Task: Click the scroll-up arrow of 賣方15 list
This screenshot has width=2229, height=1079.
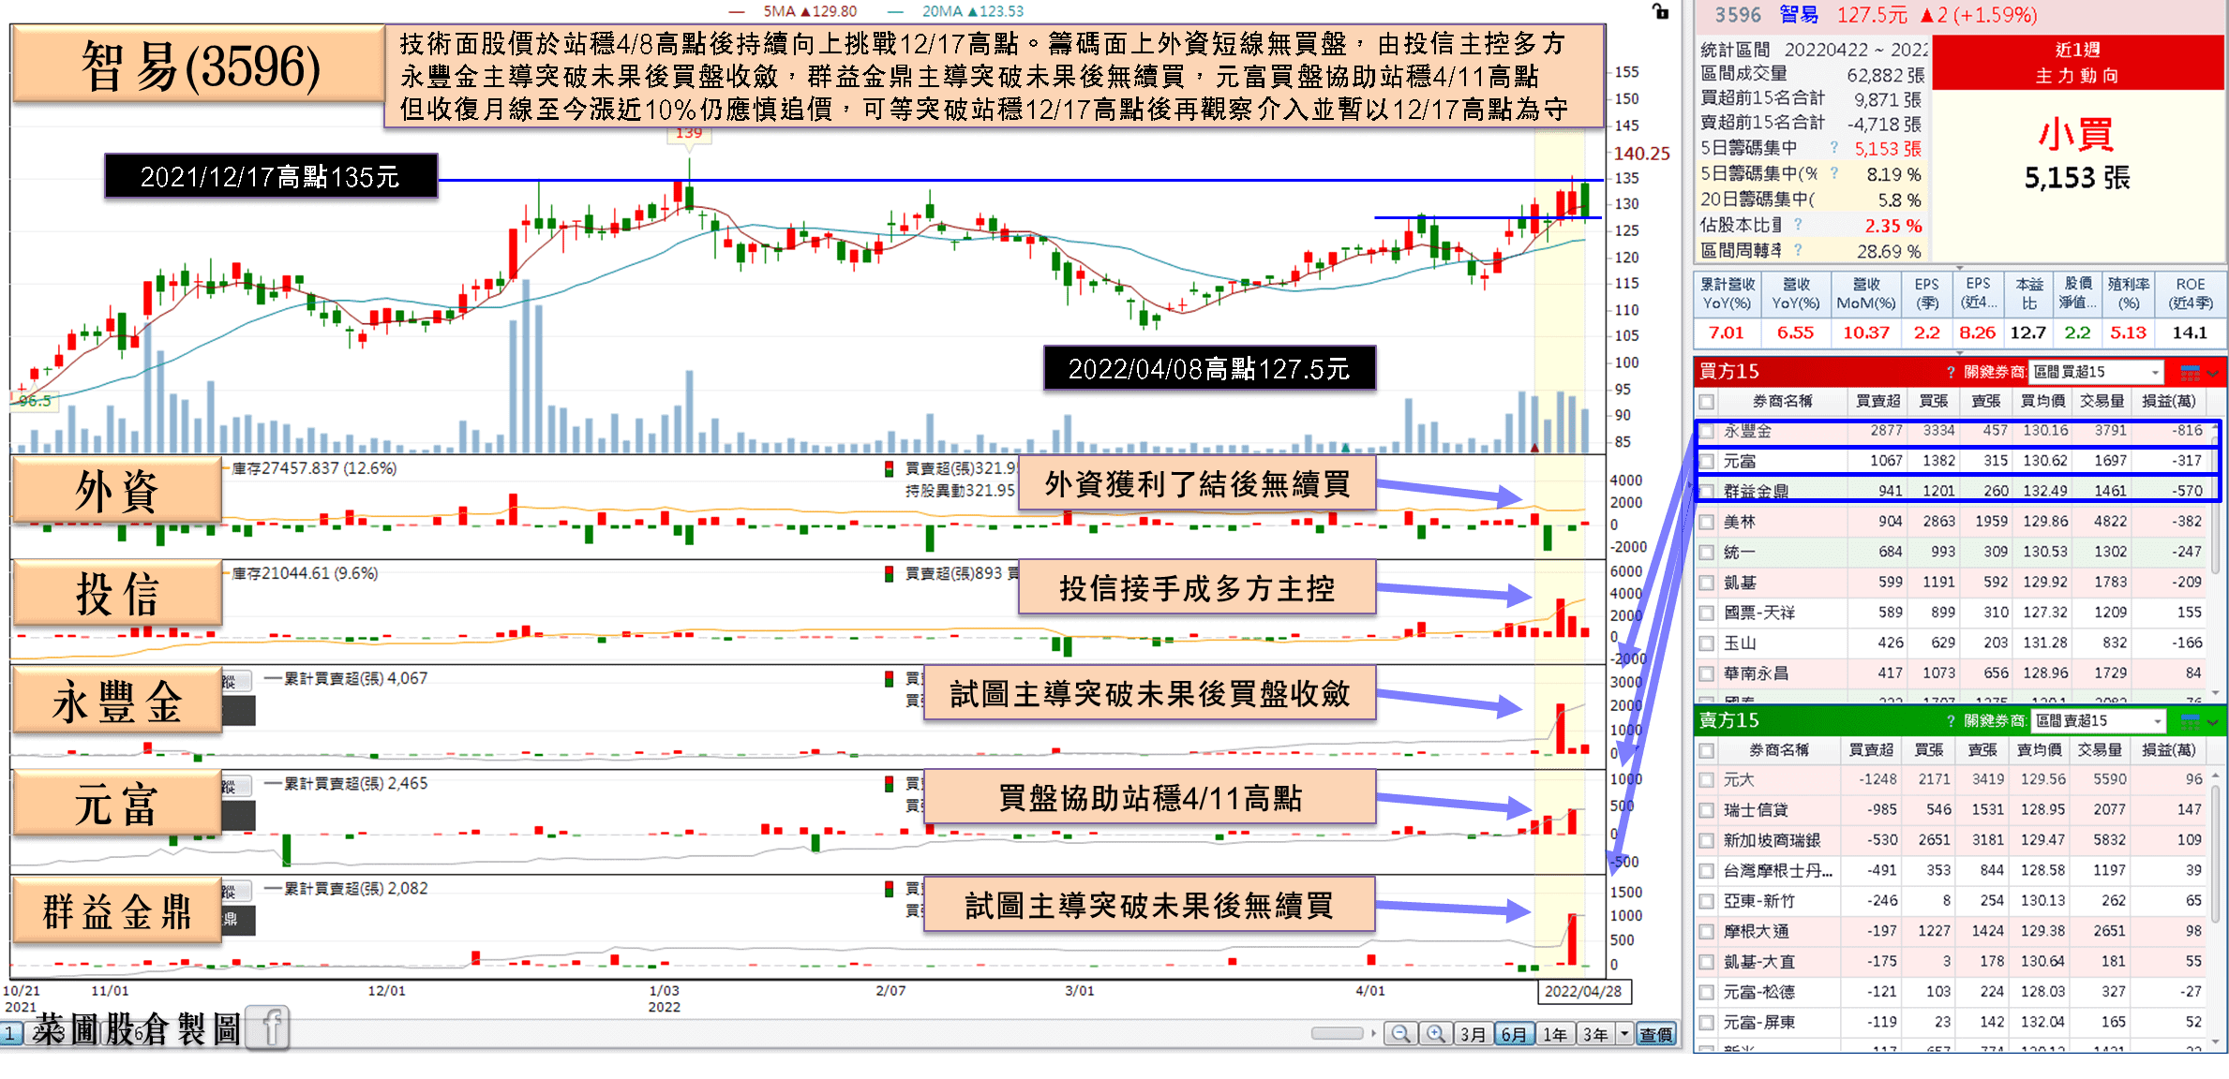Action: pyautogui.click(x=2216, y=776)
